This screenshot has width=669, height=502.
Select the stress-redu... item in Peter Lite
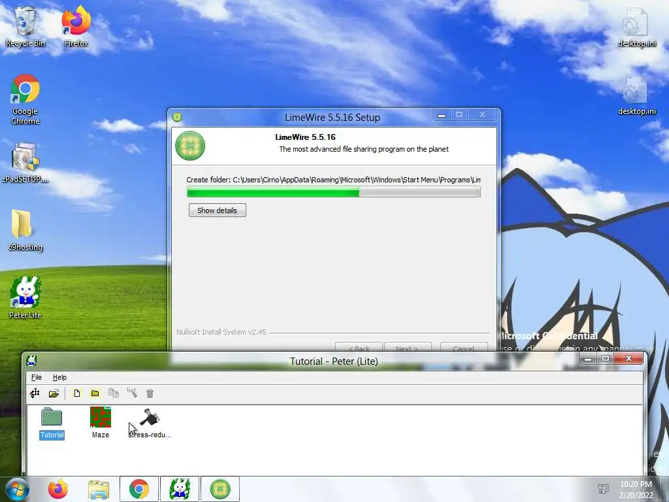point(150,423)
